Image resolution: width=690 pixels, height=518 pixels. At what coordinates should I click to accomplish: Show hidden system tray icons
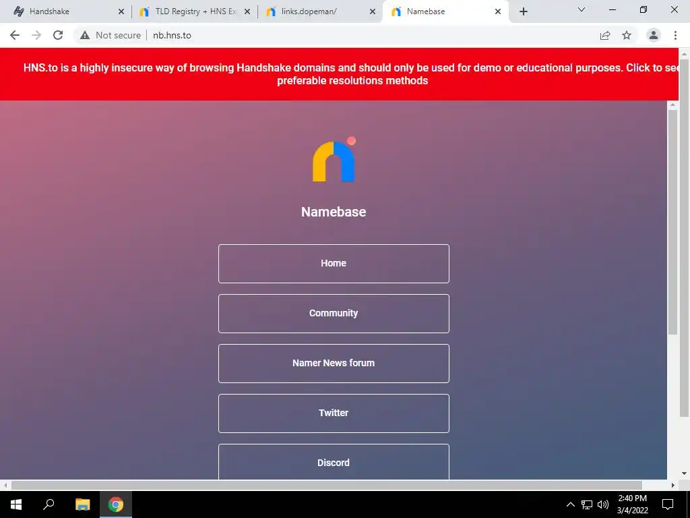(x=570, y=505)
